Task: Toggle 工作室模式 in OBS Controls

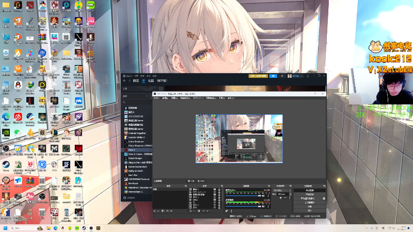Action: pos(309,203)
